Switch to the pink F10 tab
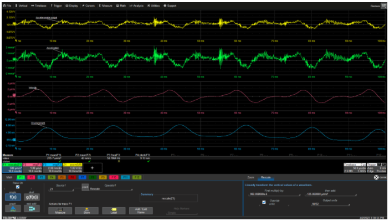The width and height of the screenshot is (389, 221). (x=114, y=177)
